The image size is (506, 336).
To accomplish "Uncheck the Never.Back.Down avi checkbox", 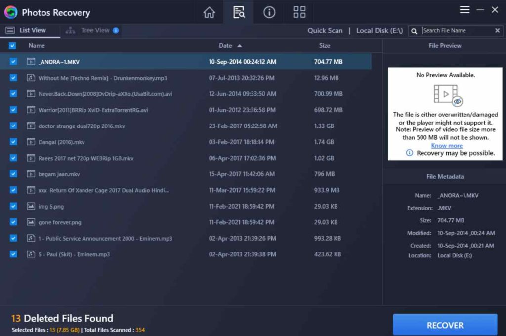I will (x=13, y=93).
